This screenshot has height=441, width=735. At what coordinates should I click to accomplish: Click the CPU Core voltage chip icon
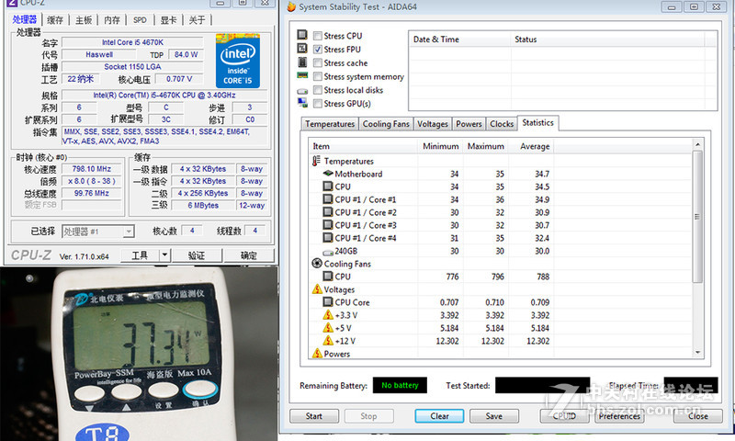(x=328, y=302)
